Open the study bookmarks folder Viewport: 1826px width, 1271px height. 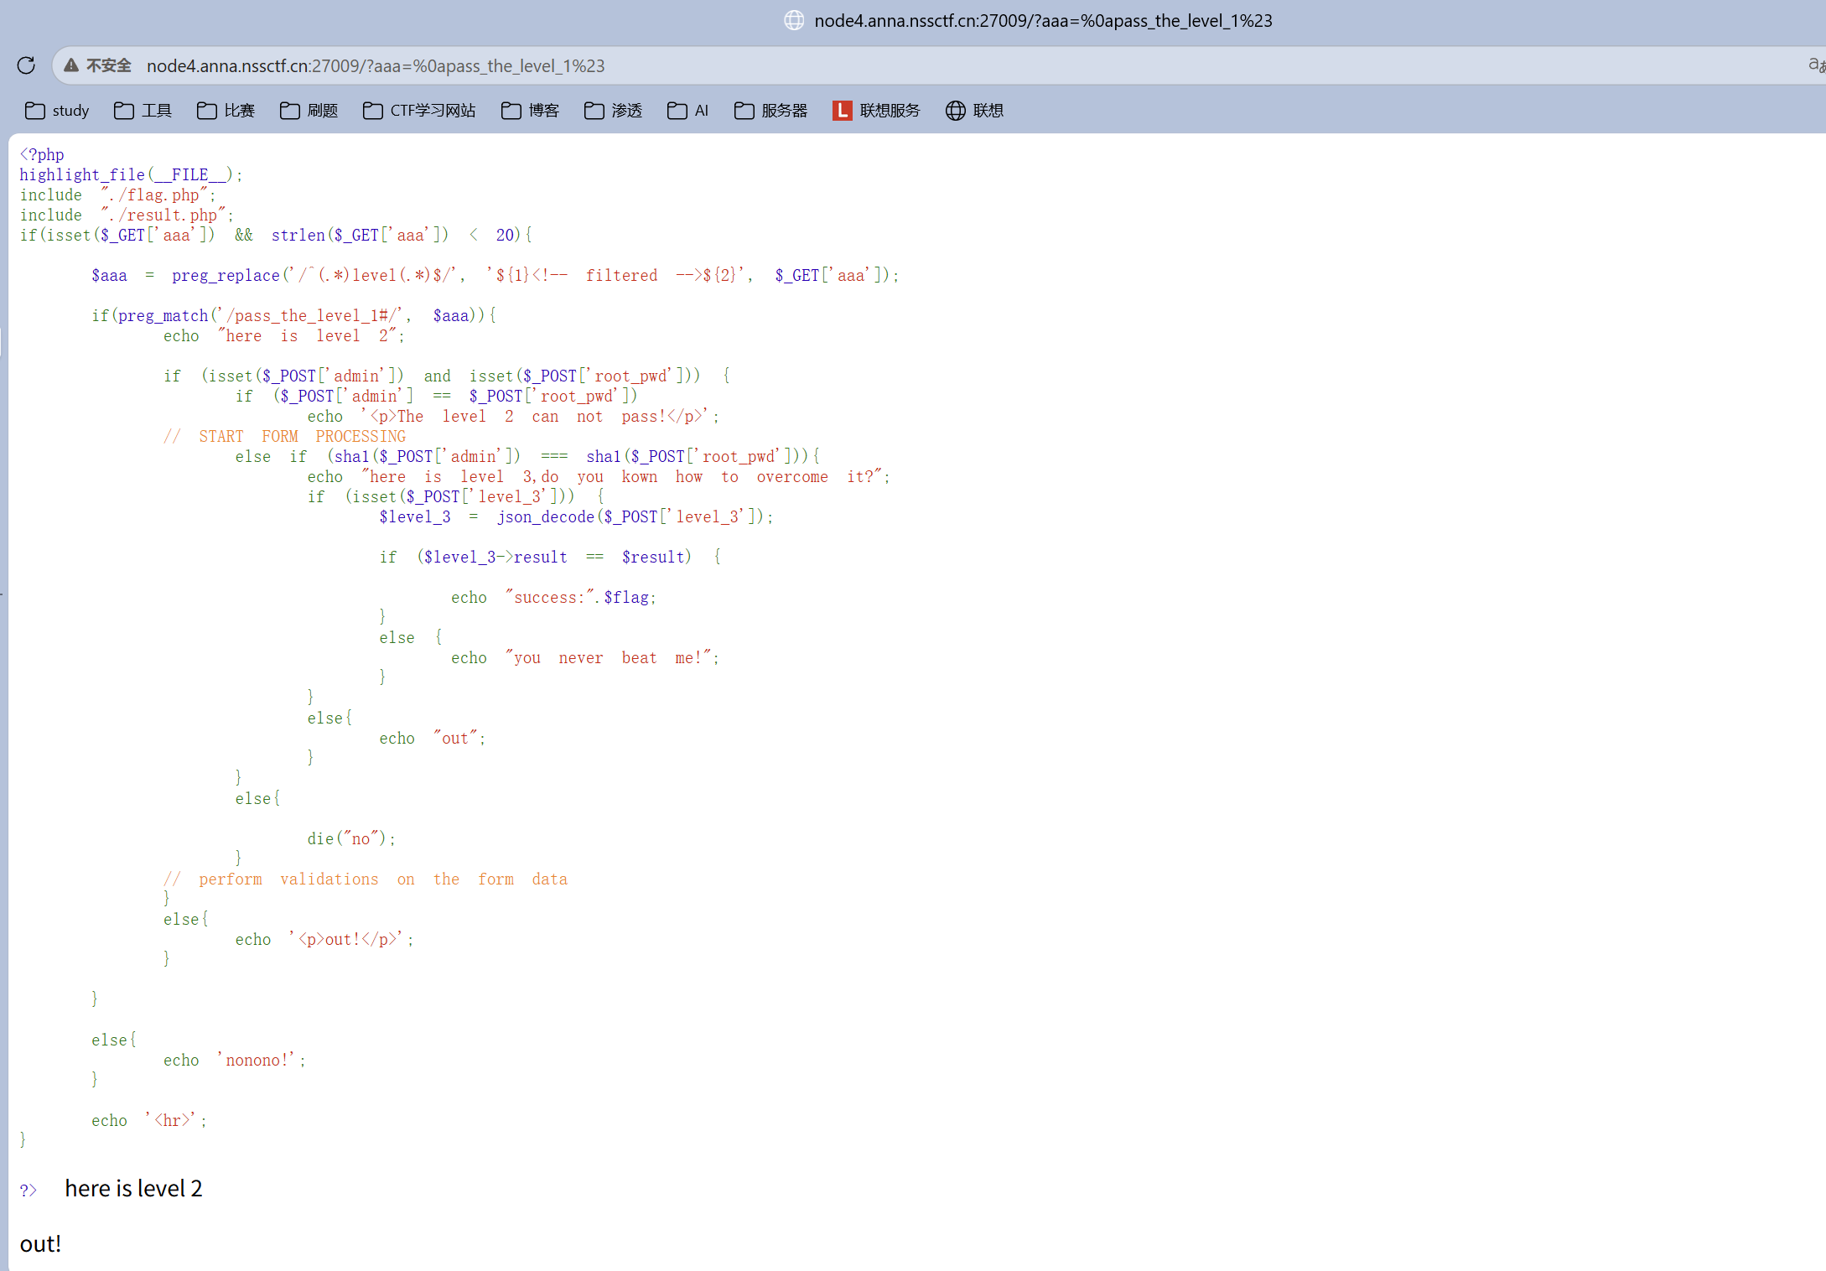57,111
